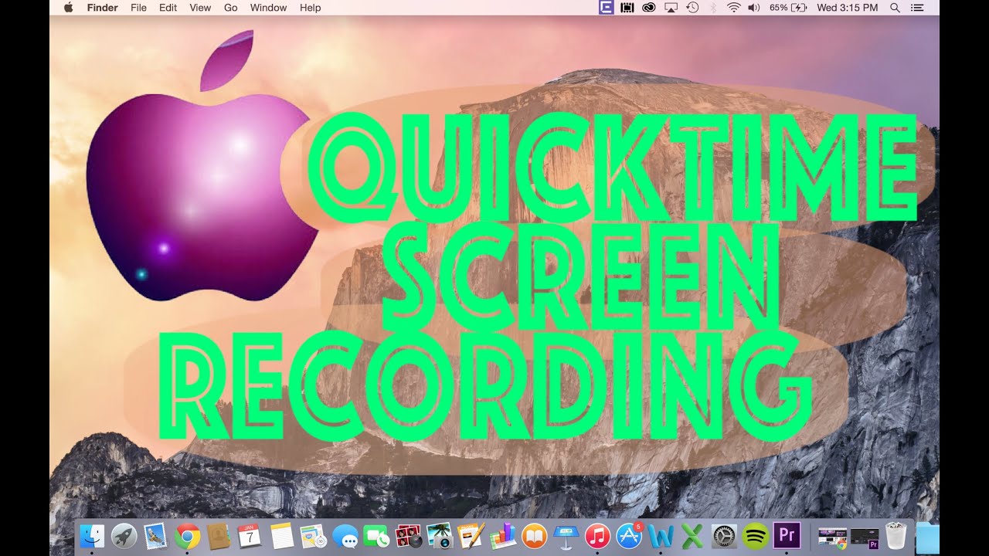This screenshot has height=556, width=989.
Task: Open the Apple menu
Action: click(68, 8)
